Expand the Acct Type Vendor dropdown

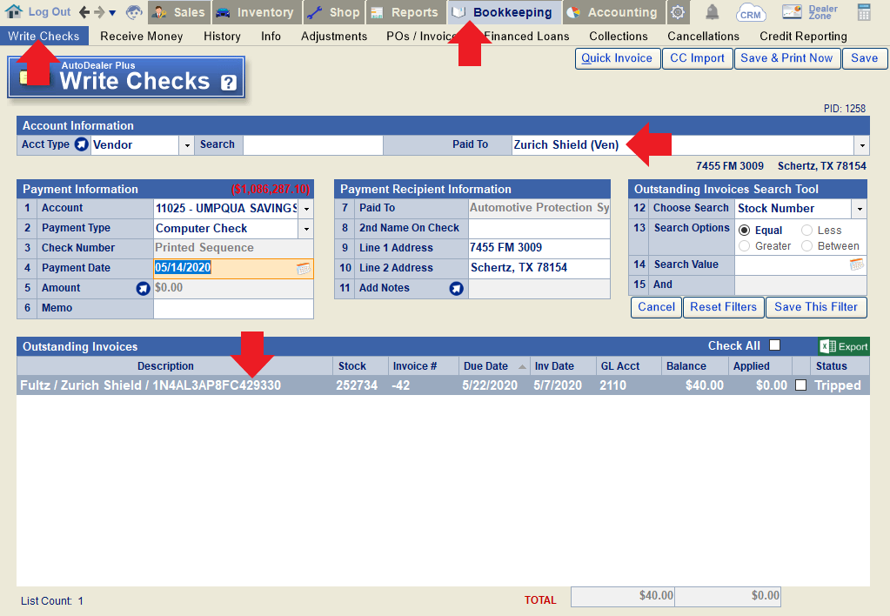(186, 145)
